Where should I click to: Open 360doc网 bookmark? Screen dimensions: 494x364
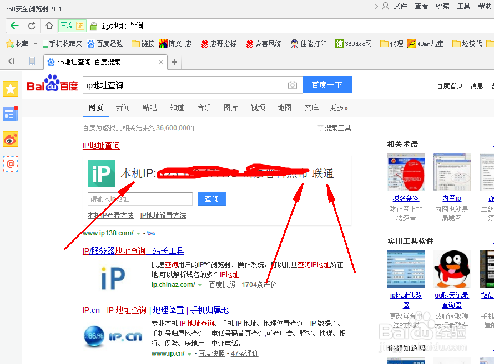pos(354,44)
